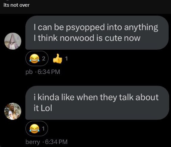Open berry's profile photo avatar
The width and height of the screenshot is (171, 147).
pyautogui.click(x=13, y=111)
